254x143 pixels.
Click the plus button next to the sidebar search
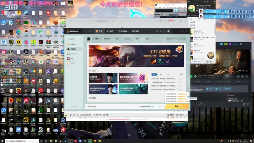click(81, 39)
